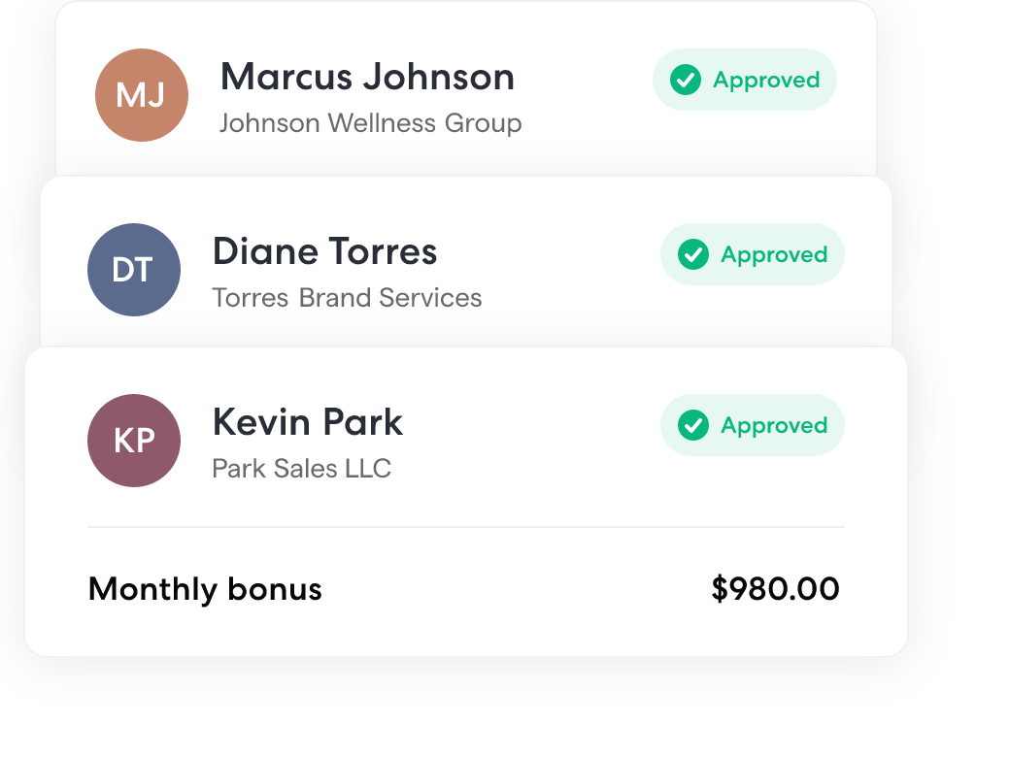Toggle Marcus Johnson's Approved status
1010x757 pixels.
[744, 80]
